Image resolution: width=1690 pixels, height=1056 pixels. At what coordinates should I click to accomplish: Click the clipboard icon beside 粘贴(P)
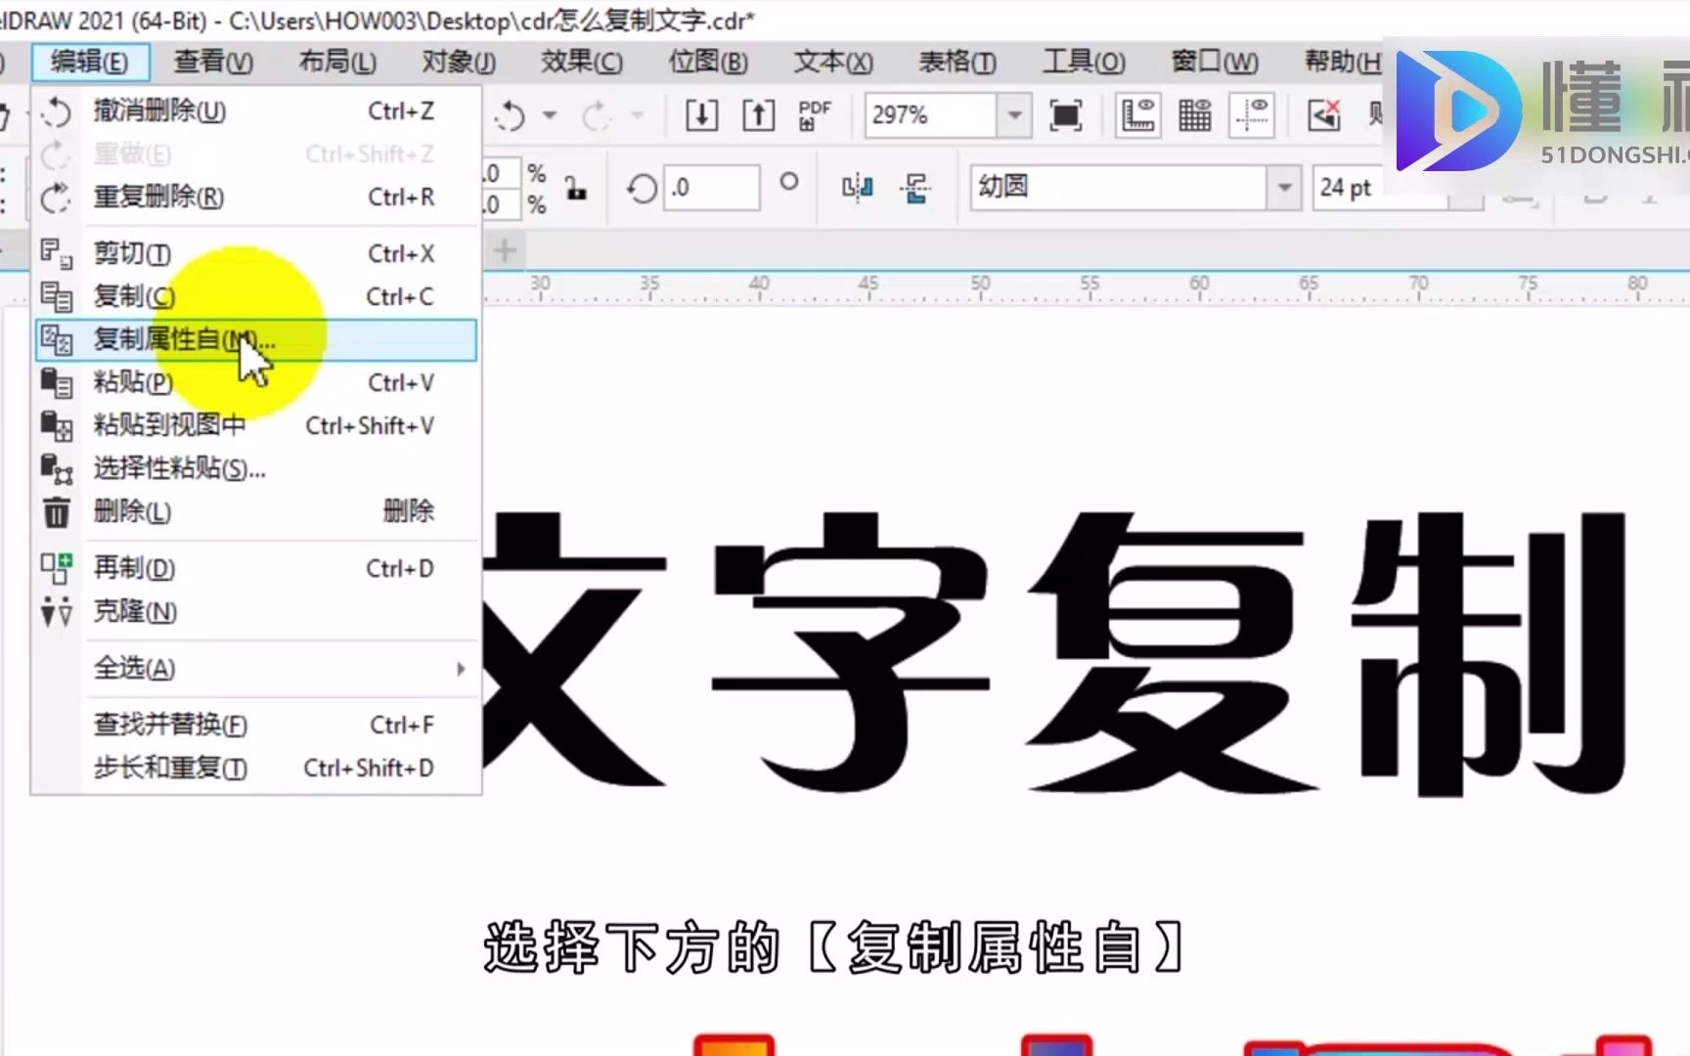pyautogui.click(x=57, y=382)
